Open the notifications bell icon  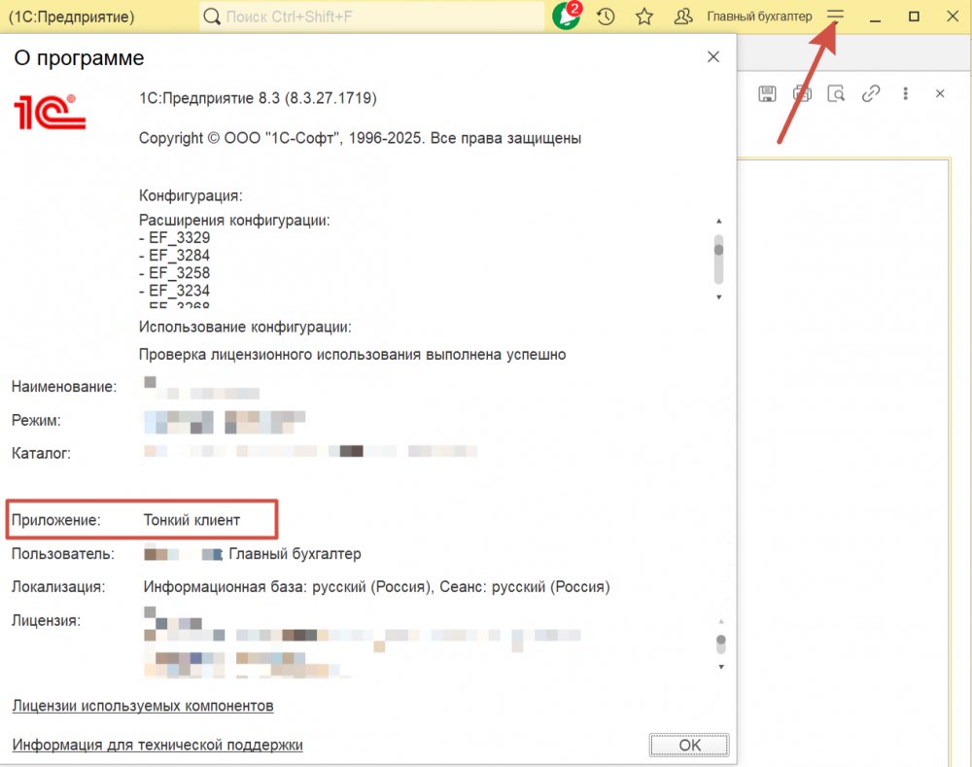click(567, 17)
